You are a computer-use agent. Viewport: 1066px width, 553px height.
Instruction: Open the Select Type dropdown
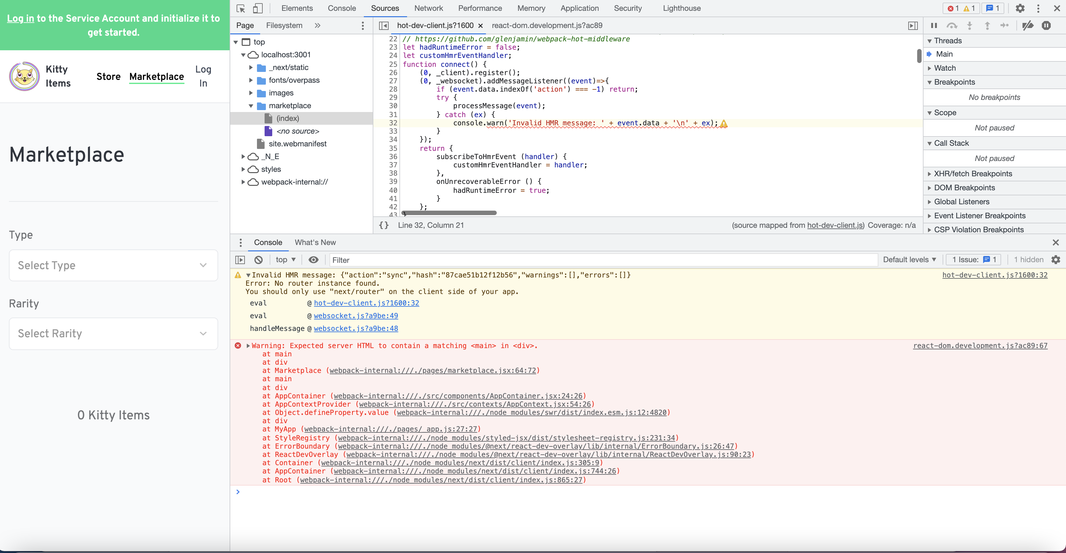coord(114,265)
